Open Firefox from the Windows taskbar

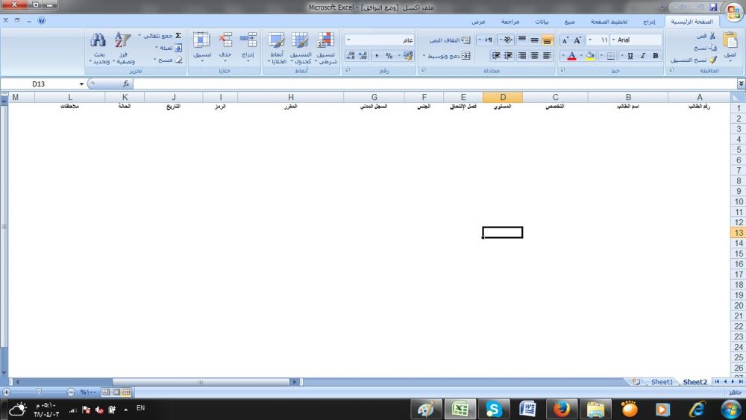(x=562, y=409)
